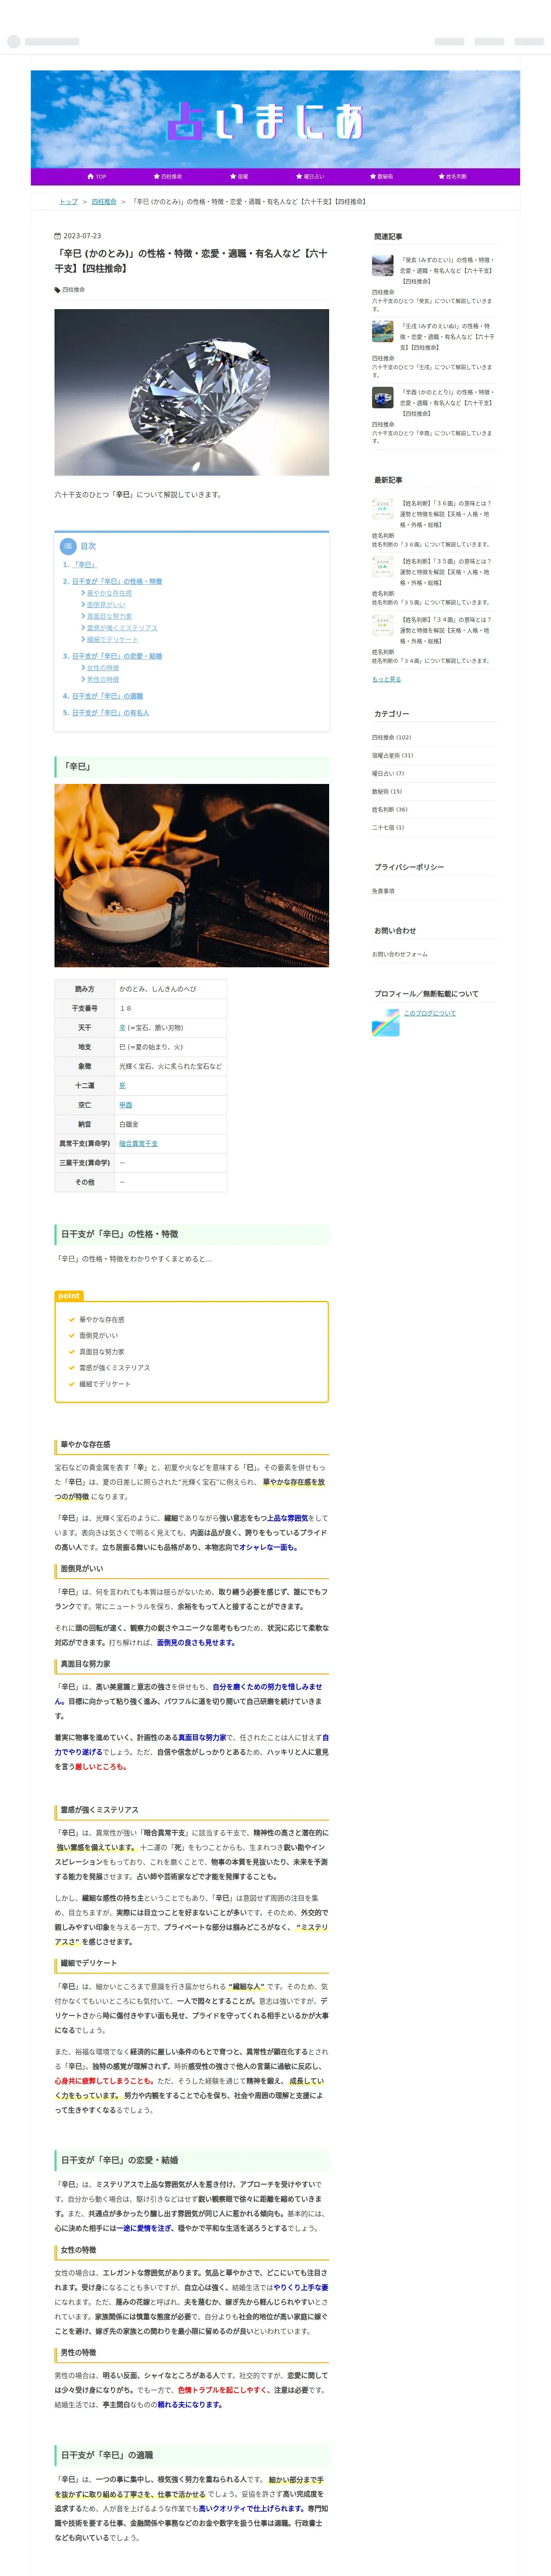
Task: Open the 宿曜 navigation menu item
Action: (x=238, y=176)
